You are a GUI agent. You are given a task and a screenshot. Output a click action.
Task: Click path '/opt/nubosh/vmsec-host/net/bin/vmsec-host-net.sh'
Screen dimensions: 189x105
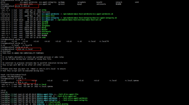pos(79,20)
